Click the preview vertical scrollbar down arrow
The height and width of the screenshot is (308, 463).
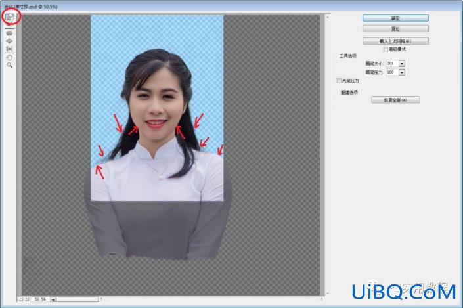(x=328, y=294)
